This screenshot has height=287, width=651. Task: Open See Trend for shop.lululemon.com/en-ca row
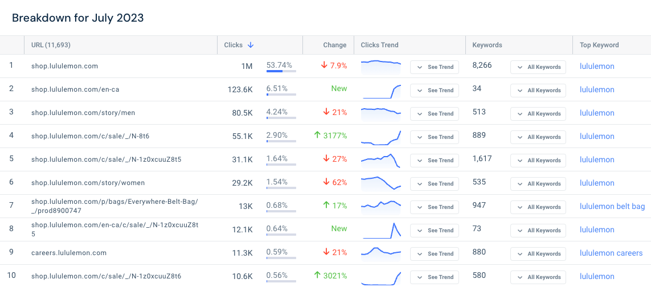tap(434, 90)
